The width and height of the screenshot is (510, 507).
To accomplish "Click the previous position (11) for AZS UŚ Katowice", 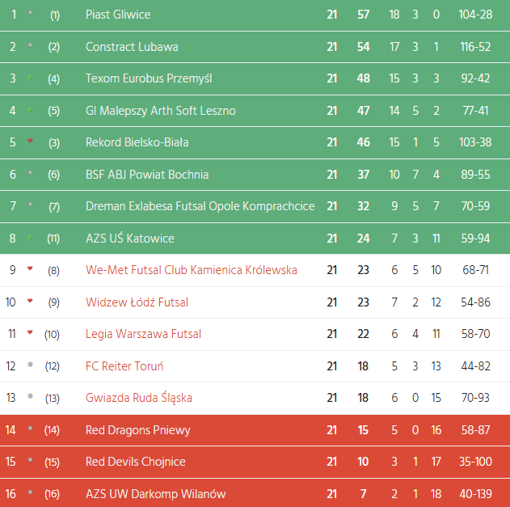I will click(x=54, y=239).
